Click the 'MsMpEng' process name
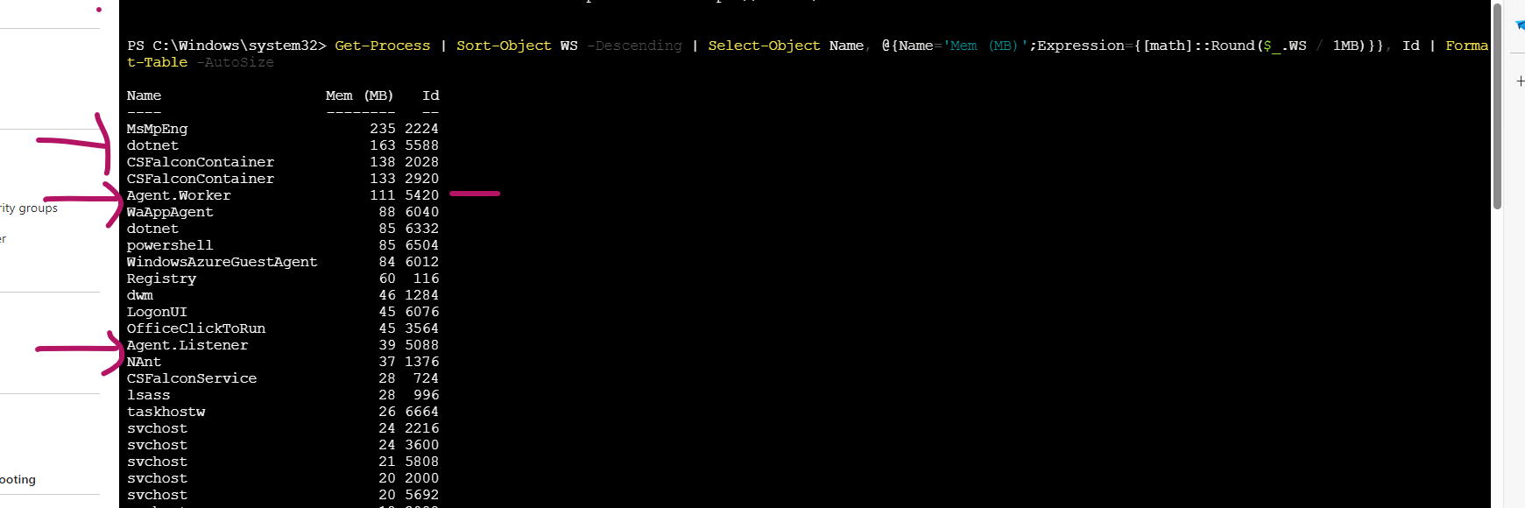 (x=157, y=129)
